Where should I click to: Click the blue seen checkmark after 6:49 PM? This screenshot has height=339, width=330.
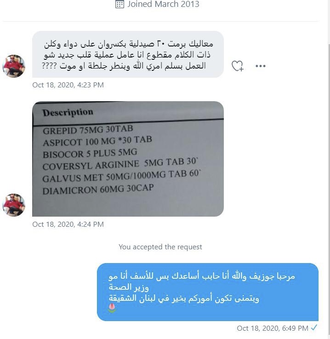(x=314, y=328)
